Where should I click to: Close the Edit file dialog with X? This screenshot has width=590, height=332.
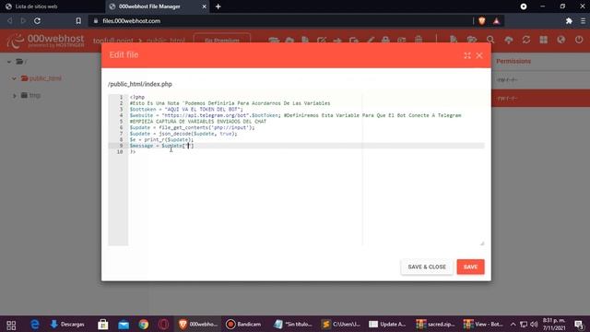point(479,55)
